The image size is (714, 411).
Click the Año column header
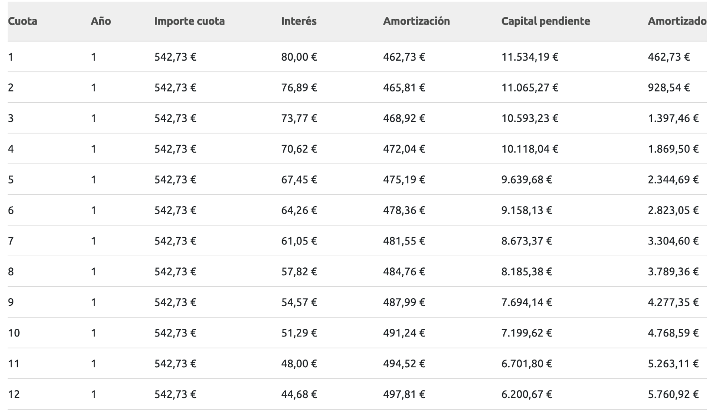pyautogui.click(x=100, y=21)
